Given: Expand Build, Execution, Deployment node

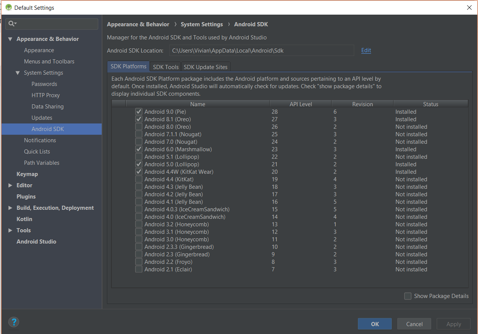Looking at the screenshot, I should (10, 208).
